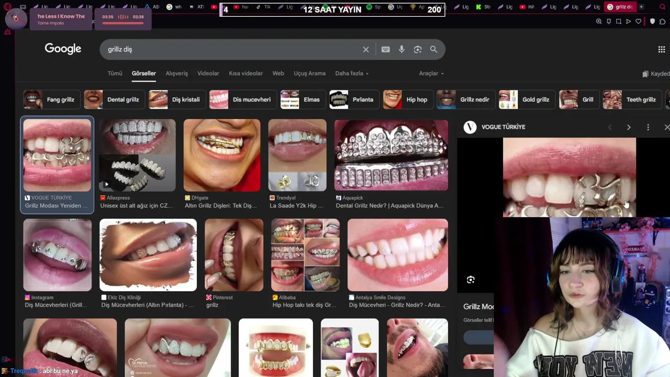Go to the Web results tab
This screenshot has width=670, height=377.
coord(278,73)
